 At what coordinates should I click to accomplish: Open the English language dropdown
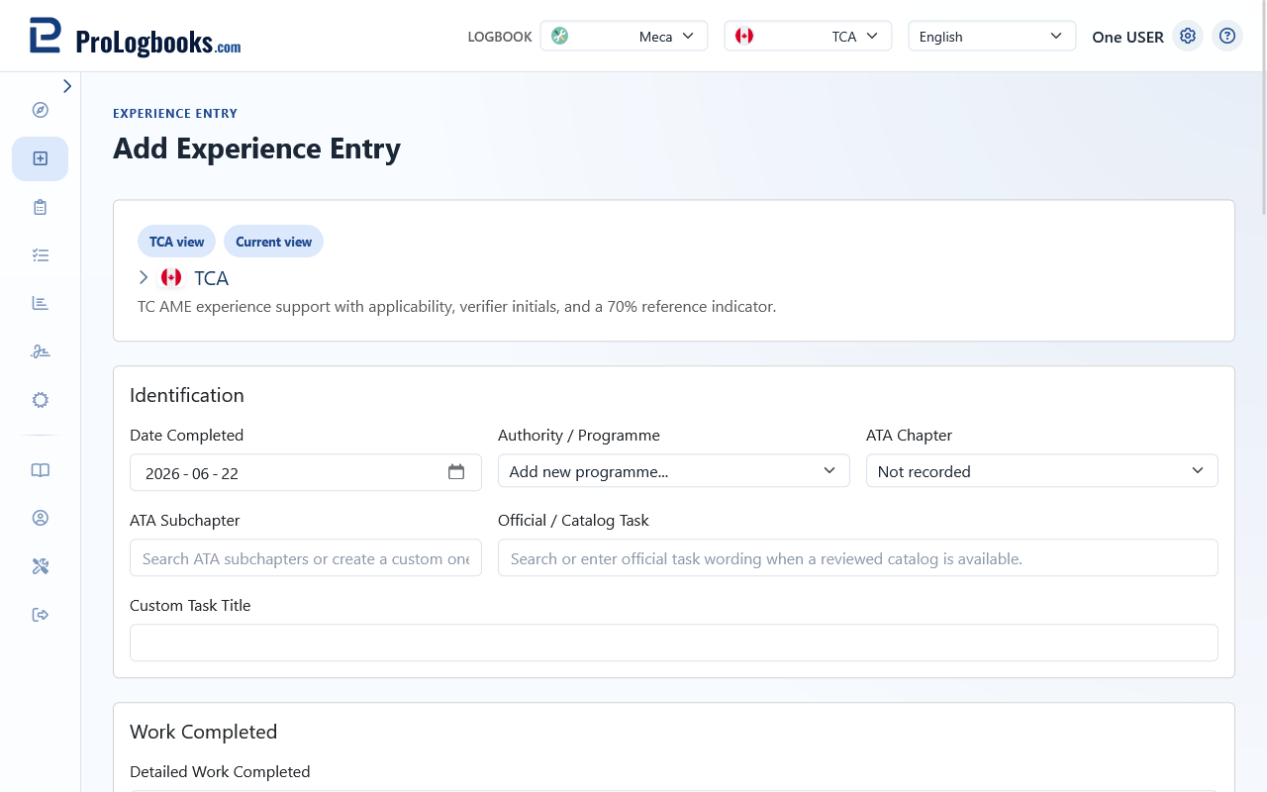pos(992,37)
